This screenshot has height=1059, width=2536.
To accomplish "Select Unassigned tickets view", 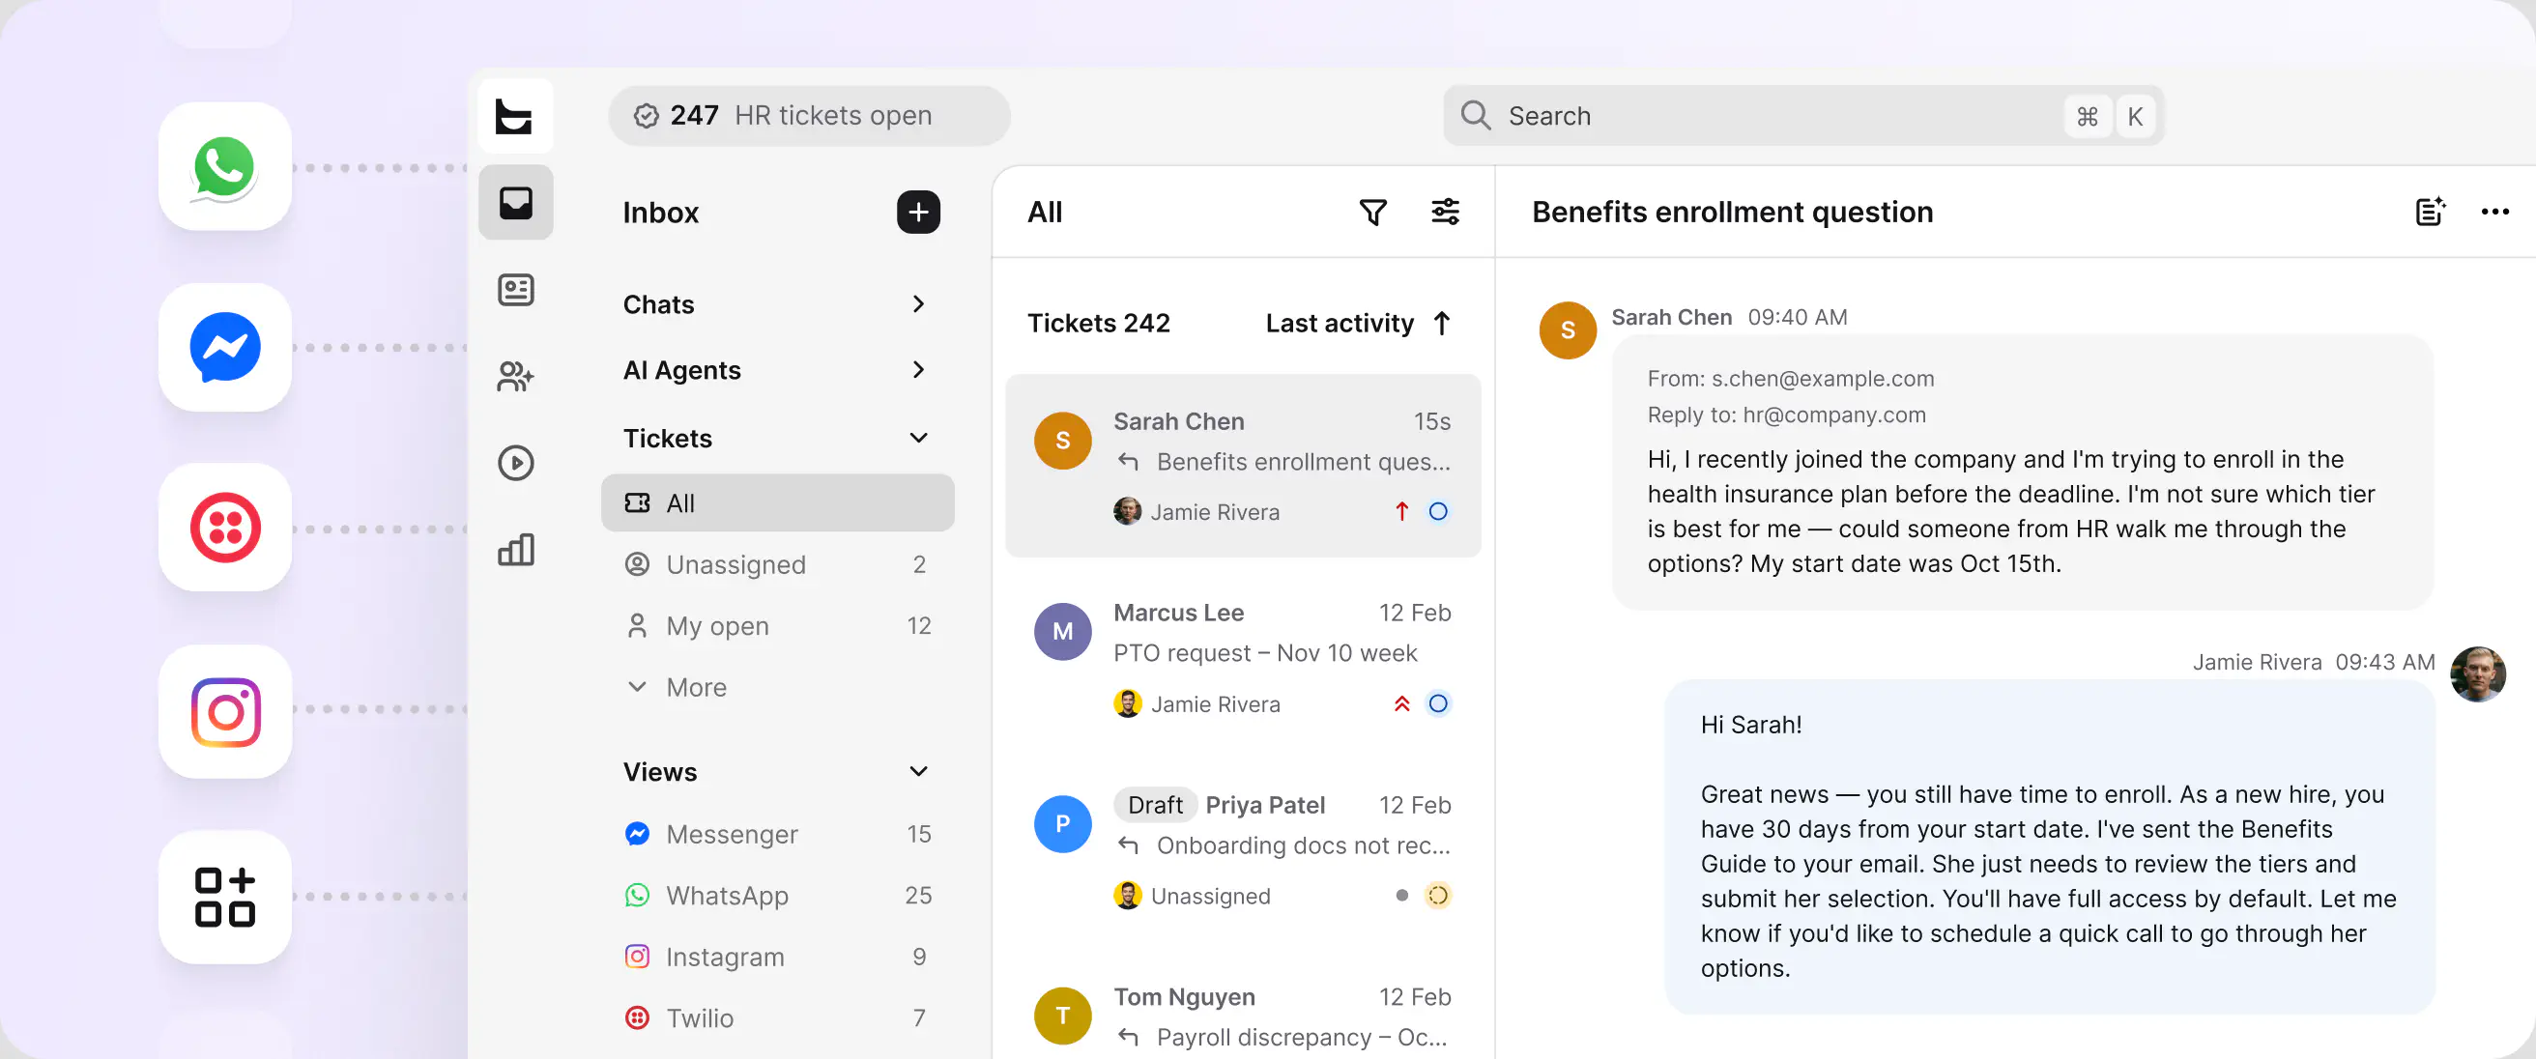I will pyautogui.click(x=777, y=564).
